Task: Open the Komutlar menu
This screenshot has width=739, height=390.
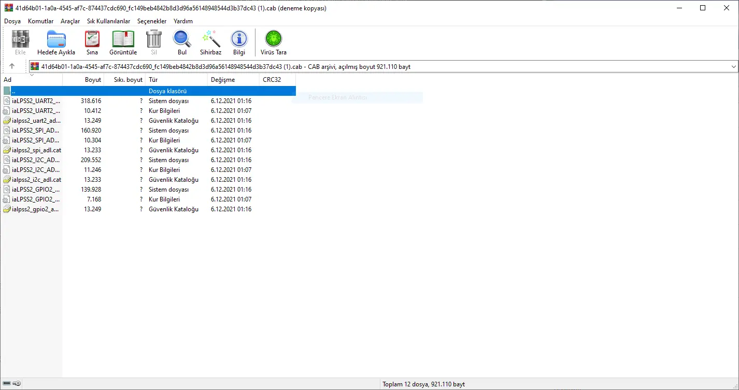Action: pyautogui.click(x=41, y=21)
